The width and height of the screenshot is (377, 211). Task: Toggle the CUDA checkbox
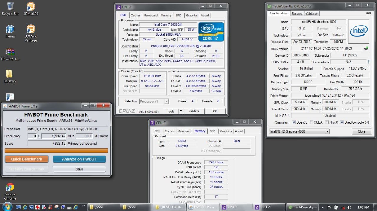(x=311, y=122)
